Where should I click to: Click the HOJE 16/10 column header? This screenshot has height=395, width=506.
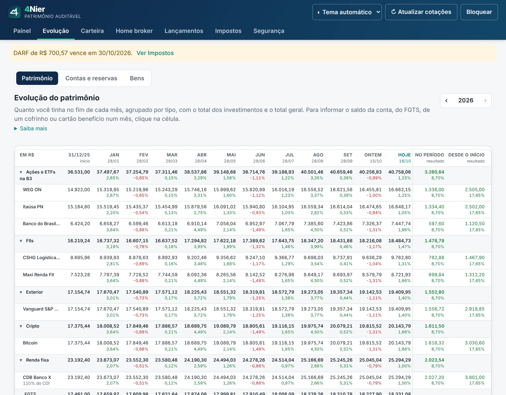[404, 158]
